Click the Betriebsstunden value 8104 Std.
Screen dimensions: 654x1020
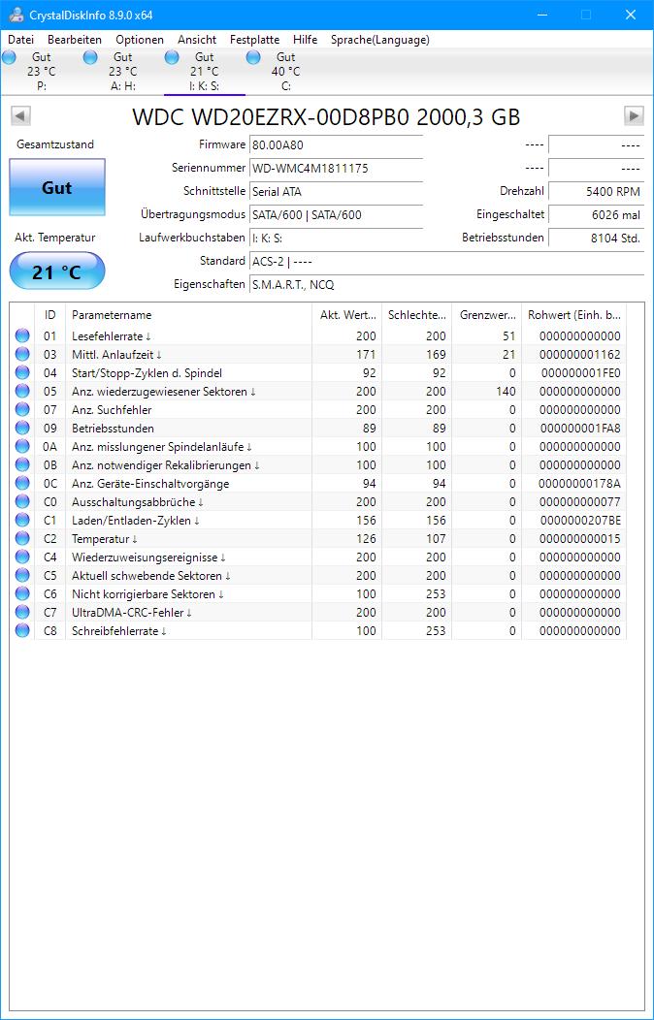[x=596, y=239]
